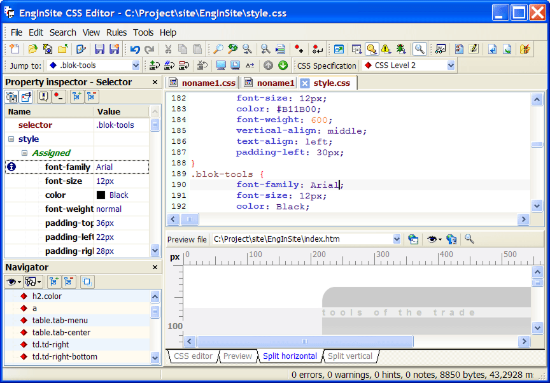Toggle the eye view button in Navigator
Image resolution: width=550 pixels, height=383 pixels.
point(13,281)
